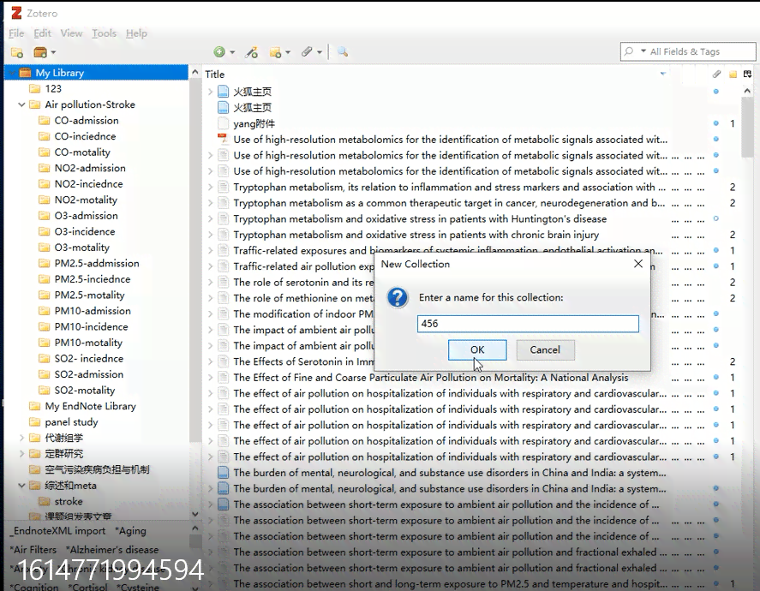Open the View menu
Image resolution: width=760 pixels, height=591 pixels.
71,33
